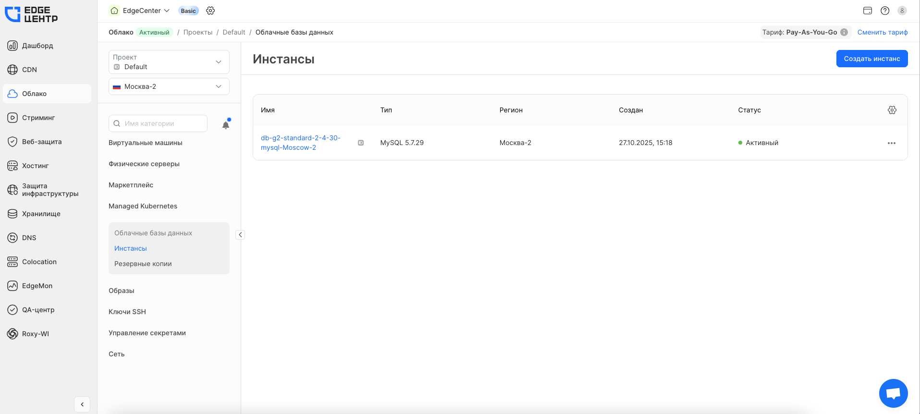Expand the EdgeCenter account dropdown
Viewport: 920px width, 414px height.
tap(140, 11)
